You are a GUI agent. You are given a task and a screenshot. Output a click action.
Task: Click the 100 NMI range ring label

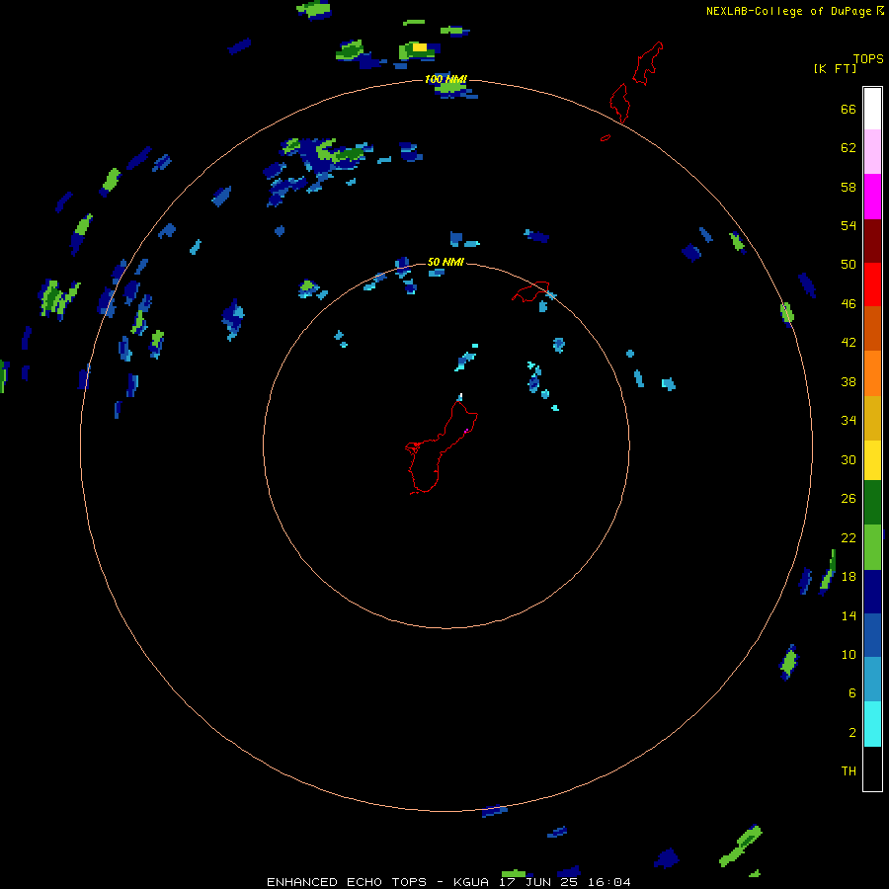pos(445,79)
